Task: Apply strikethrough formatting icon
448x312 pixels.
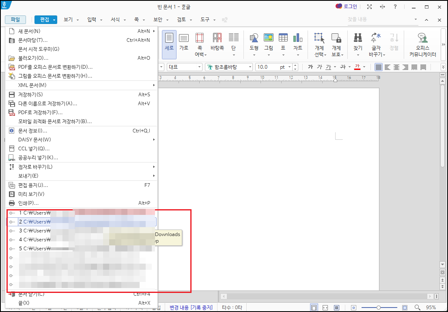Action: [x=343, y=67]
